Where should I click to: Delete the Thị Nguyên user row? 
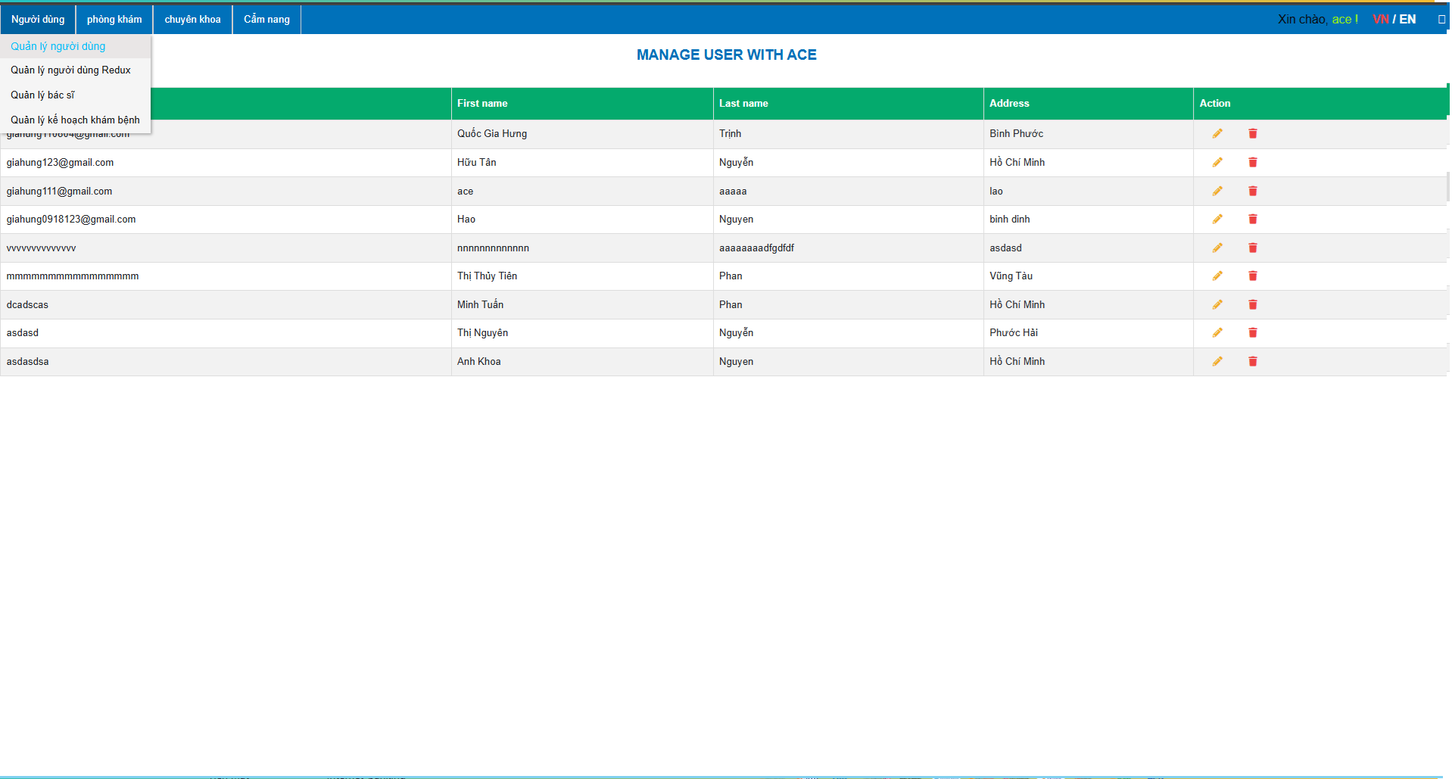[1253, 333]
